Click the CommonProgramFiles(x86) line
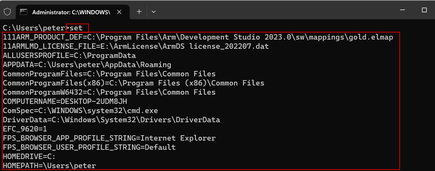The height and width of the screenshot is (171, 435). click(x=133, y=83)
